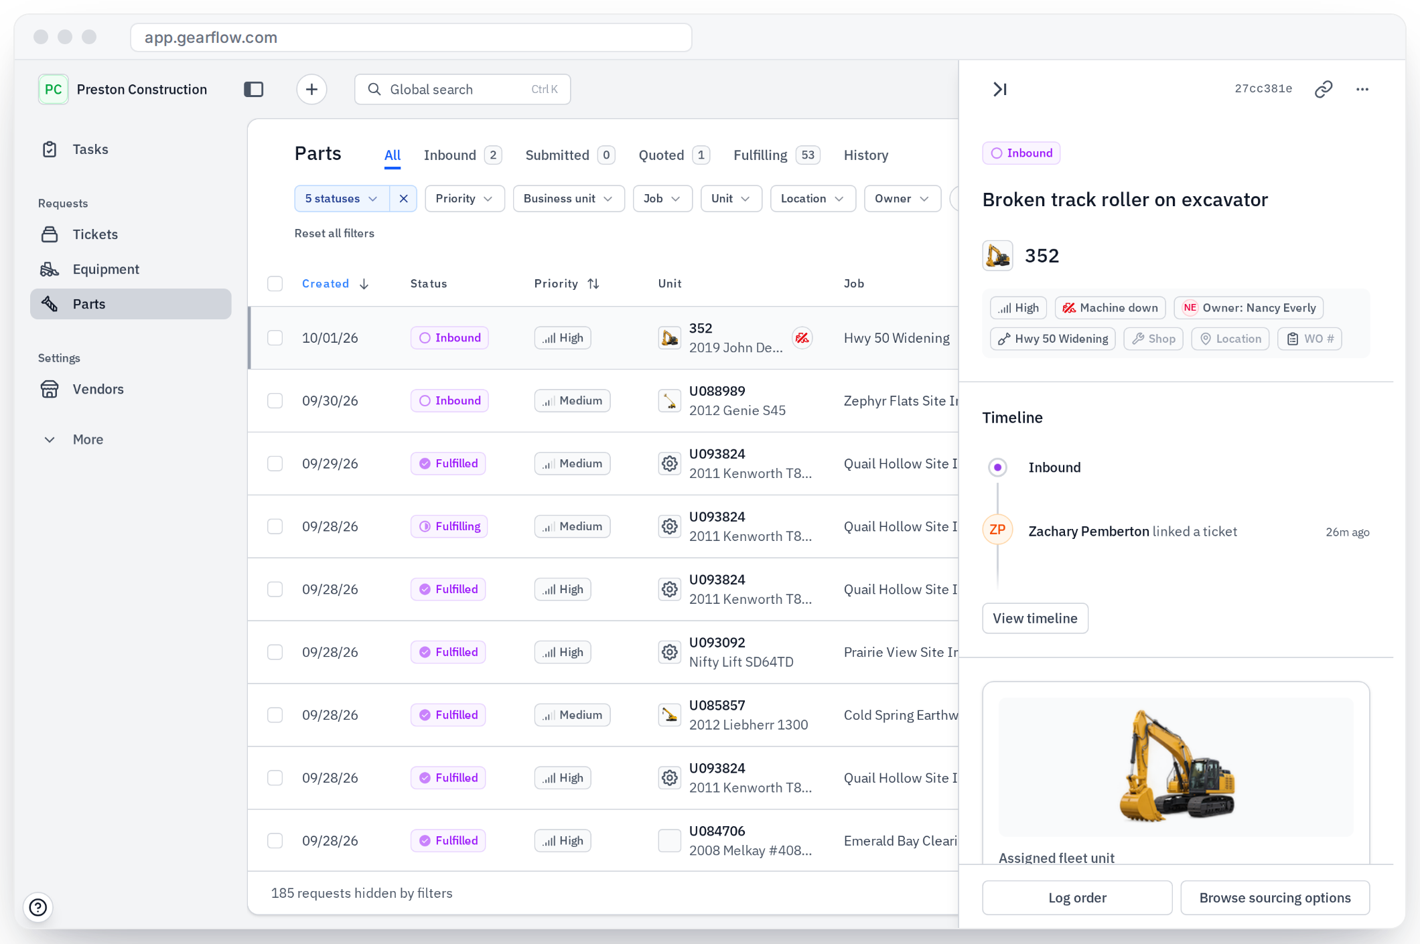This screenshot has height=944, width=1420.
Task: Switch to the Fulfilling tab
Action: pyautogui.click(x=776, y=155)
